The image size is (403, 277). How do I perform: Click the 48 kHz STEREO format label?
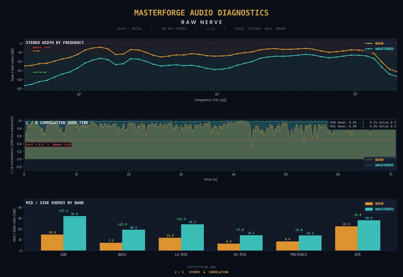[x=174, y=29]
